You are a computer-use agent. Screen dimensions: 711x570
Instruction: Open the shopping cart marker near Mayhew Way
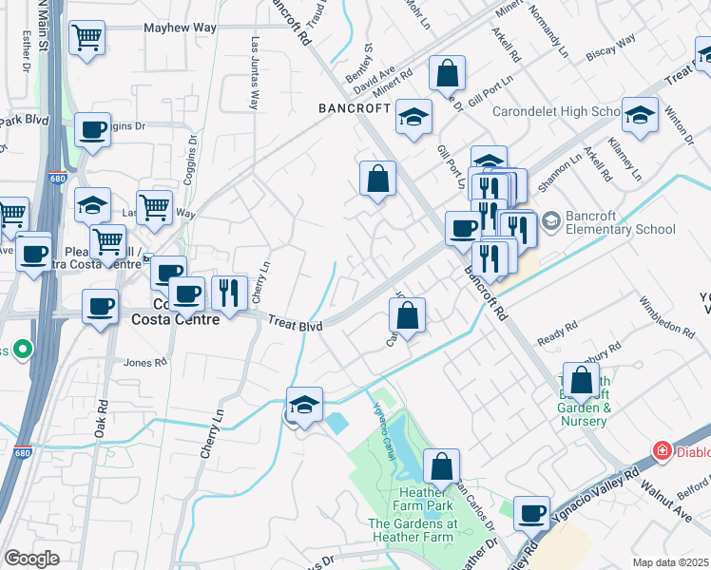(87, 40)
